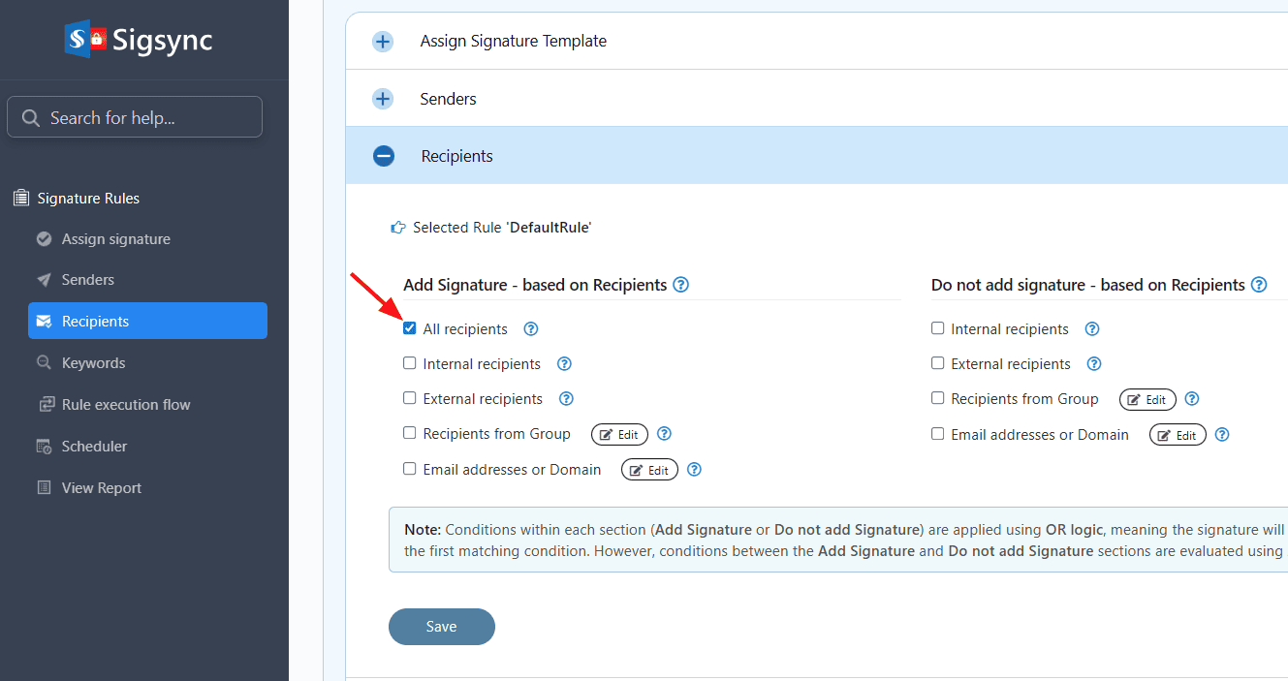Image resolution: width=1288 pixels, height=681 pixels.
Task: Uncheck the All recipients checkbox
Action: pyautogui.click(x=410, y=328)
